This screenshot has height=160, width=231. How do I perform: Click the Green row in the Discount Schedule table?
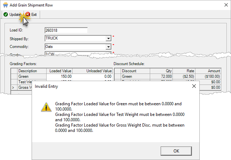tap(168, 76)
